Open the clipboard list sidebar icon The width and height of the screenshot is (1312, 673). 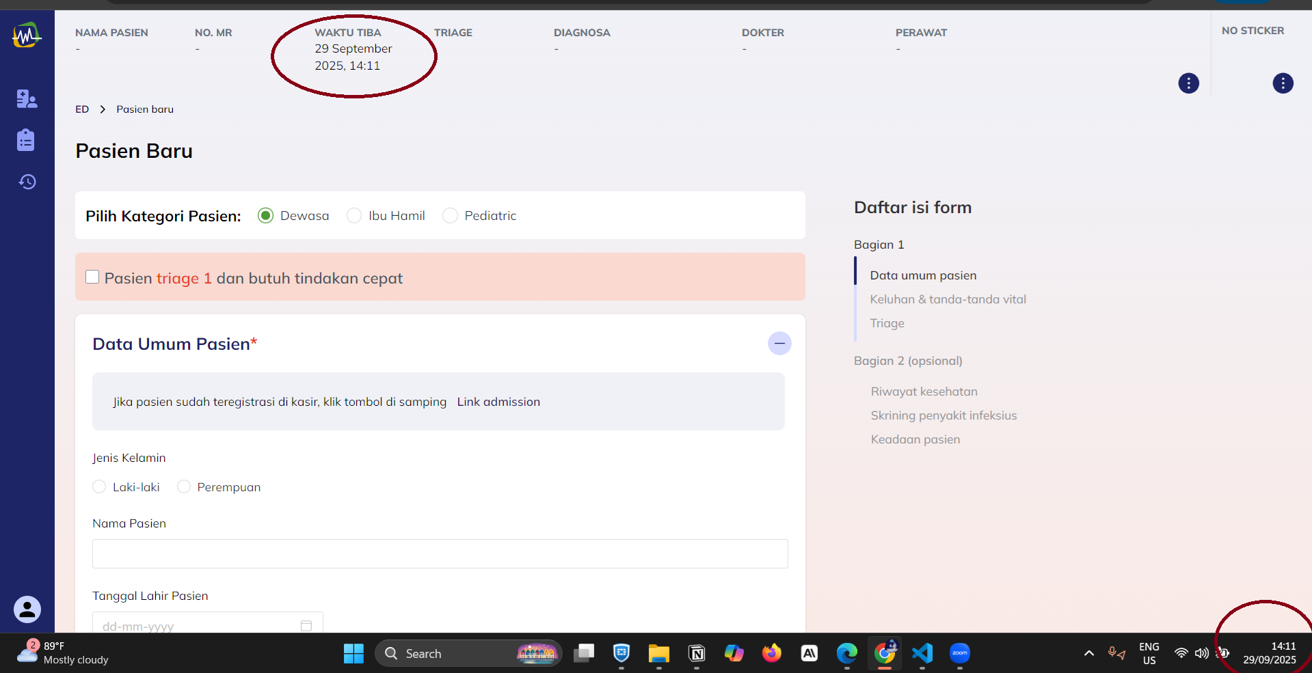(x=26, y=140)
